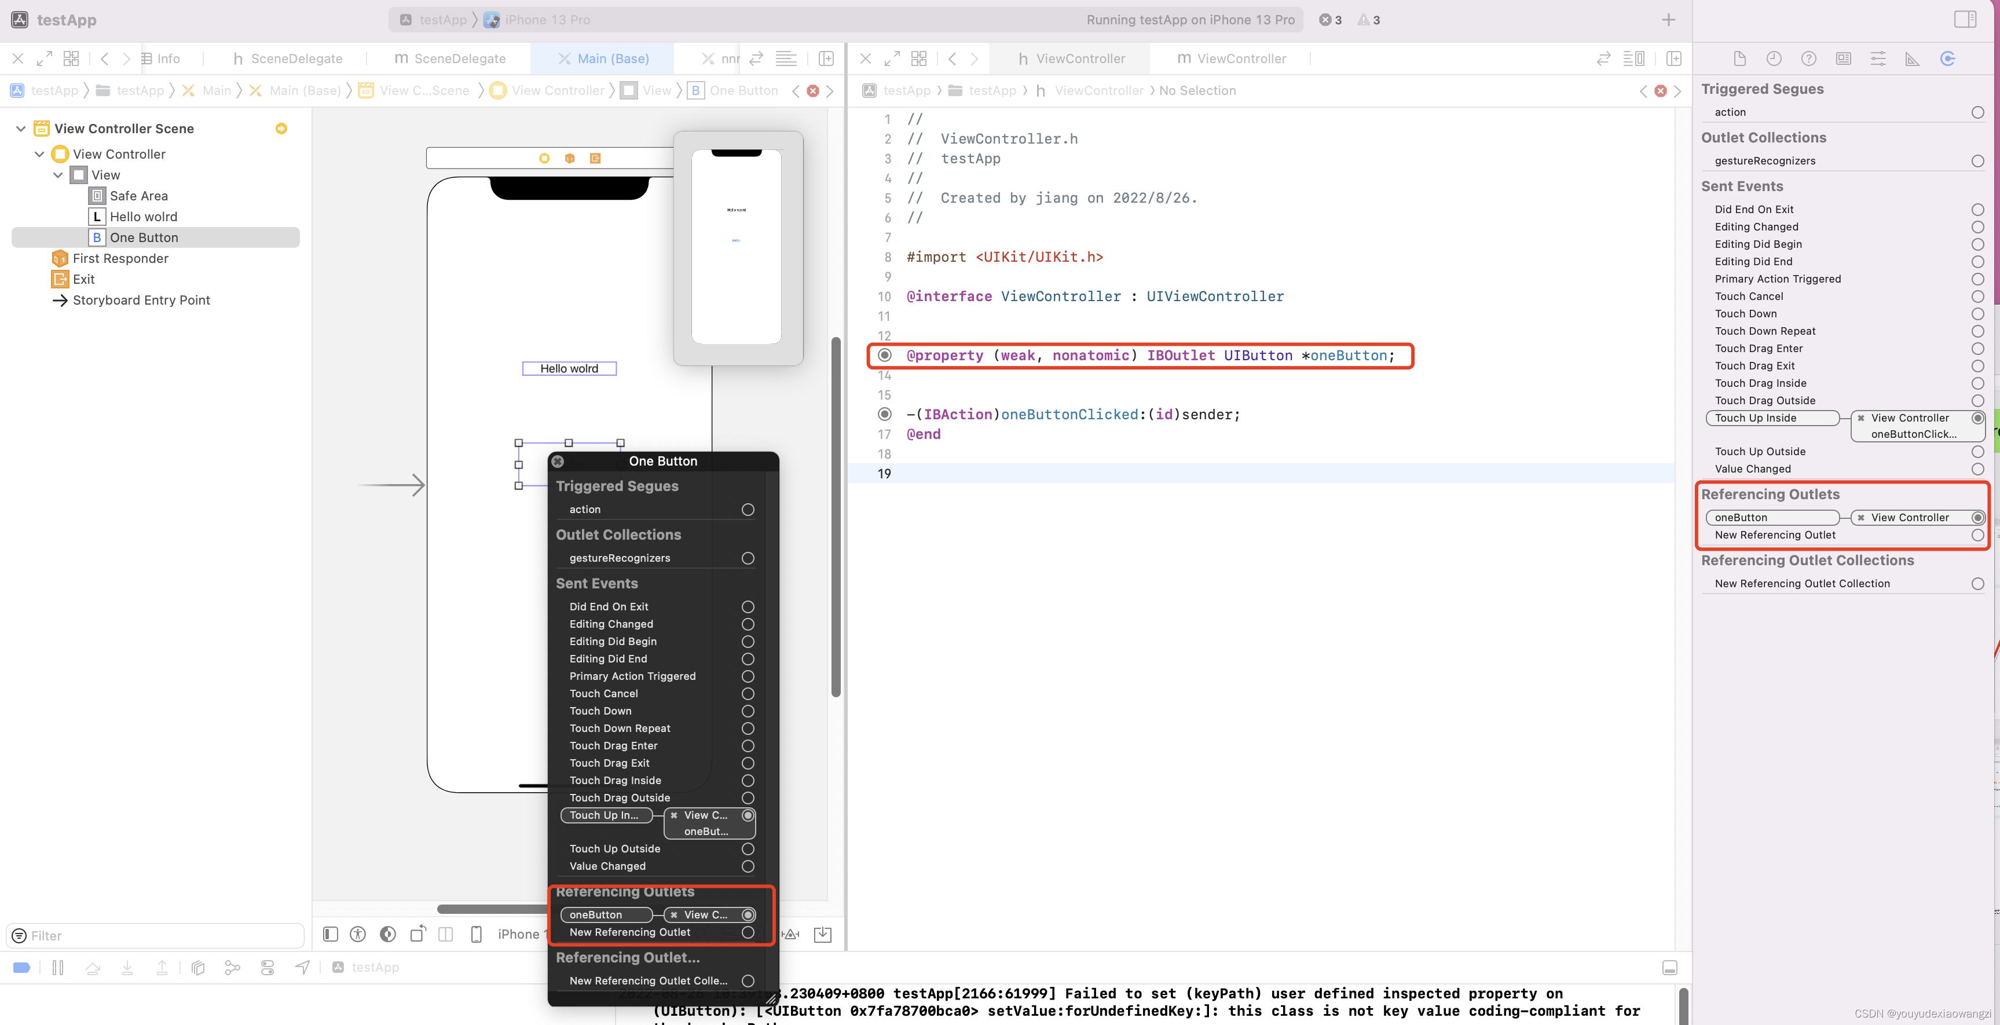The width and height of the screenshot is (2000, 1025).
Task: Click the Filter field in navigator
Action: pos(155,936)
